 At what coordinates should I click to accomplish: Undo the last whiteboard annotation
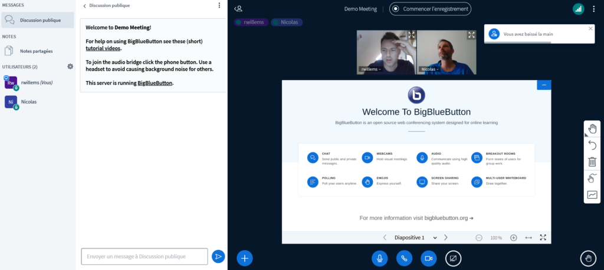[x=592, y=145]
